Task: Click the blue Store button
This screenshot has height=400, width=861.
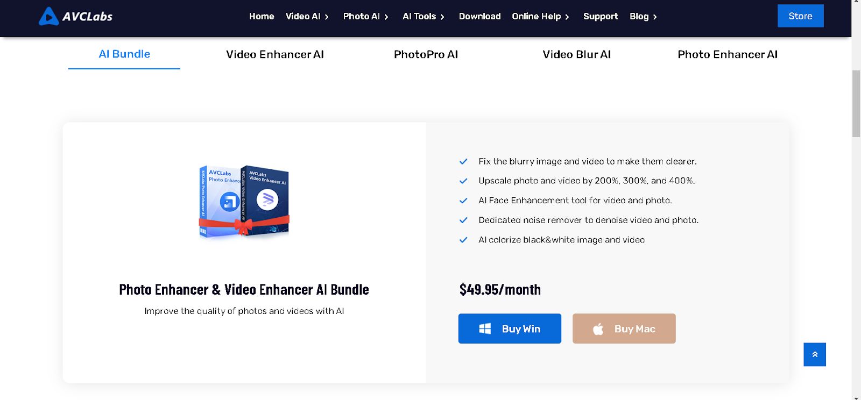Action: coord(800,16)
